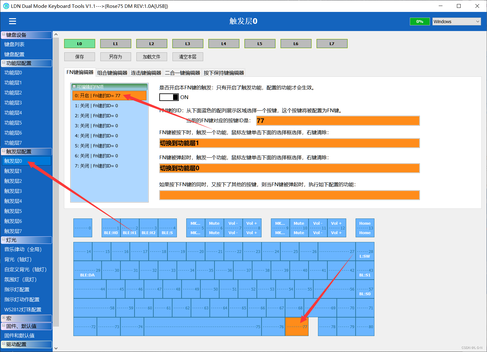
Task: Select the spacebar key 75
Action: pyautogui.click(x=203, y=327)
